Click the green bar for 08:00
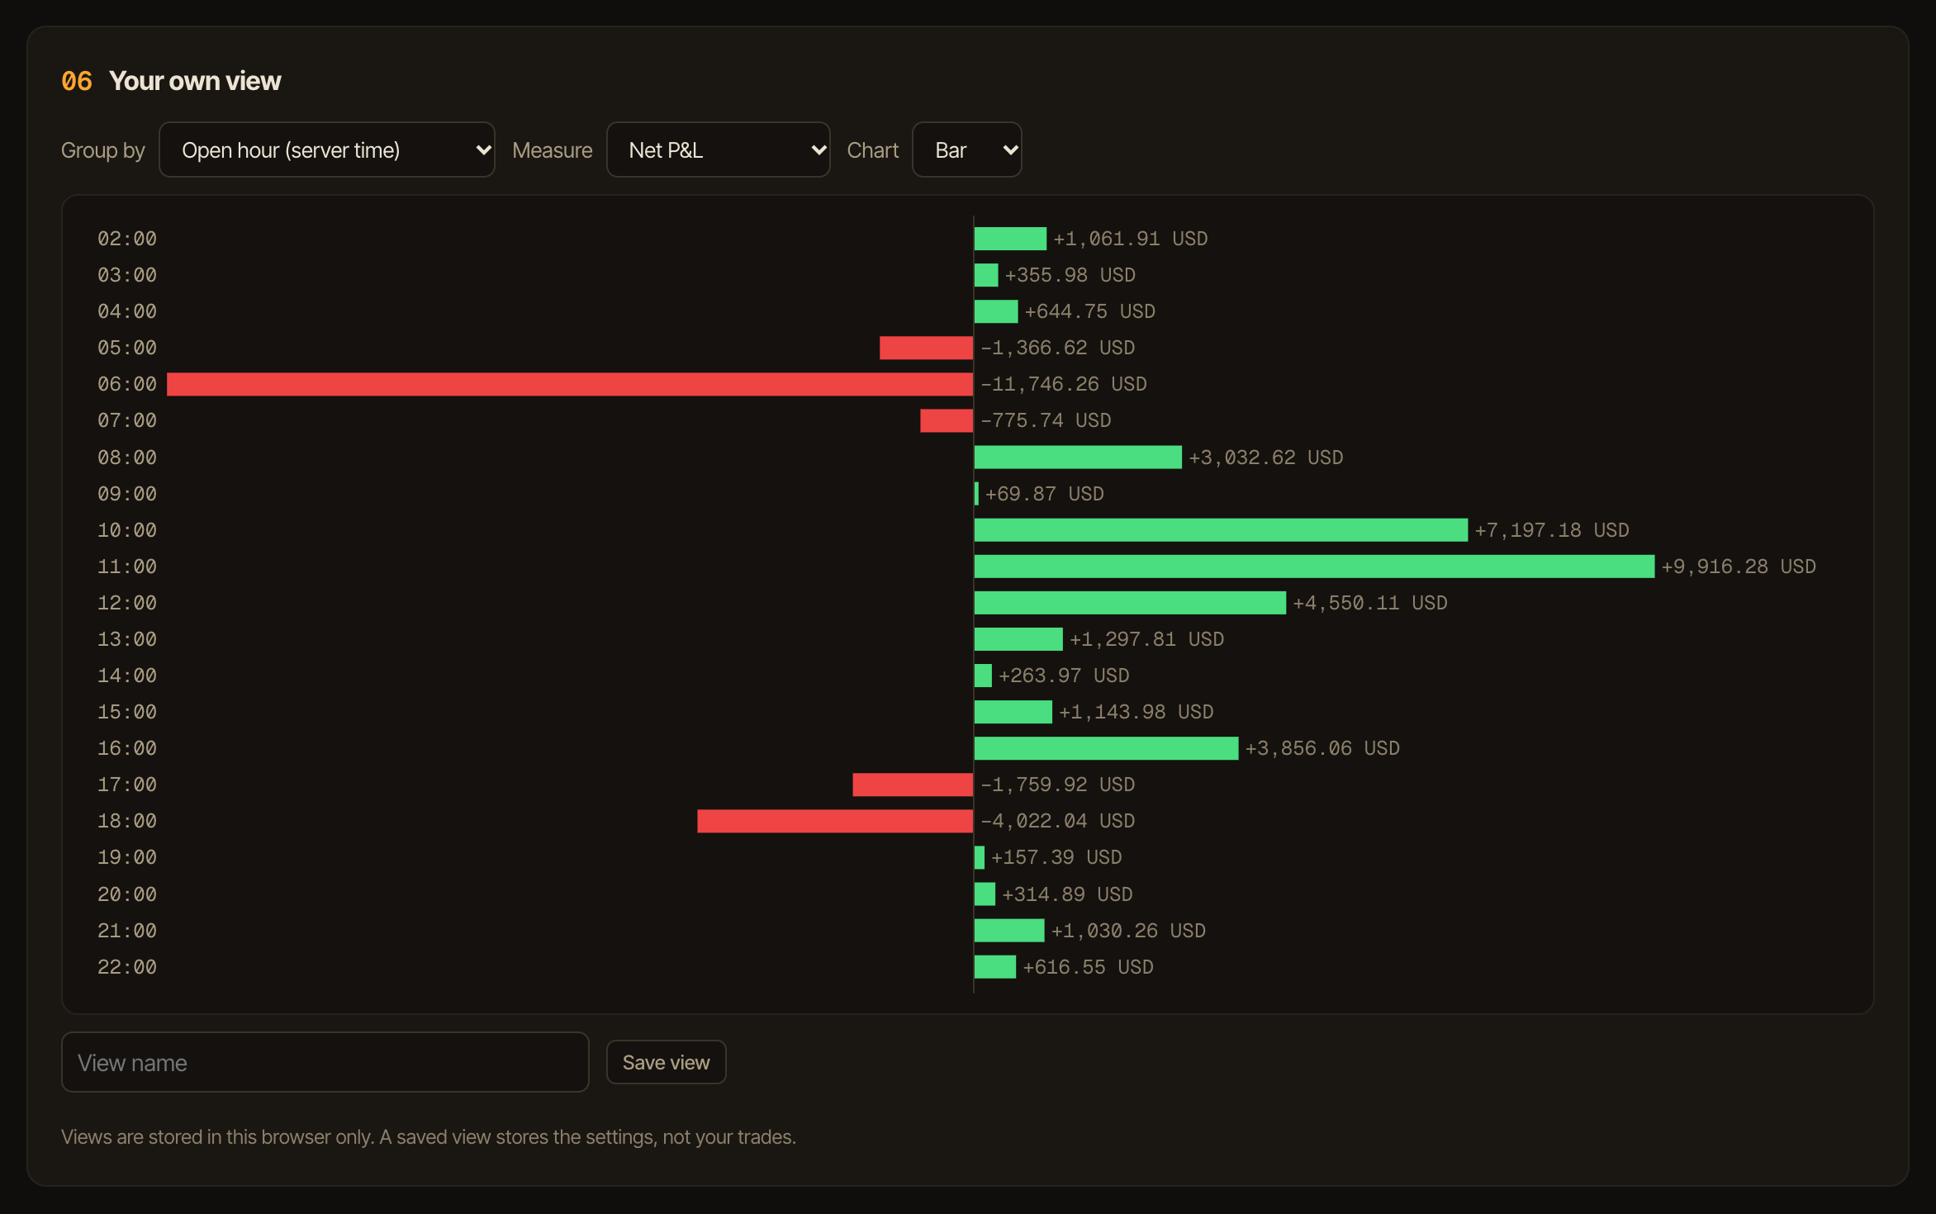Viewport: 1936px width, 1214px height. (x=1078, y=458)
